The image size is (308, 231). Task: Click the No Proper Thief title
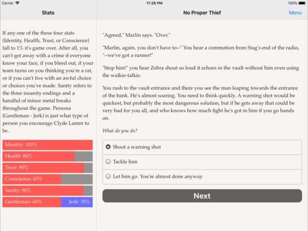tap(202, 13)
